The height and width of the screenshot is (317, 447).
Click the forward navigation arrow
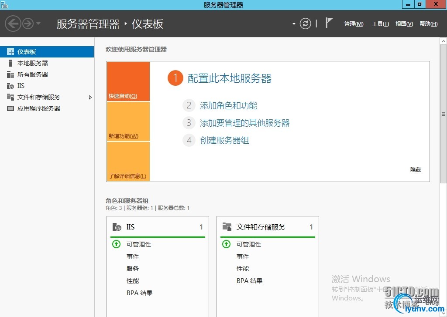[x=28, y=24]
